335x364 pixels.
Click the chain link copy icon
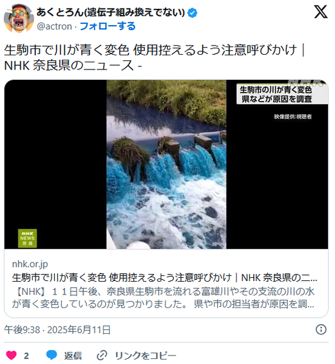[102, 355]
